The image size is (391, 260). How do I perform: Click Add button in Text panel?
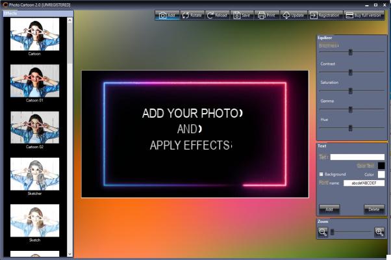[x=329, y=209]
